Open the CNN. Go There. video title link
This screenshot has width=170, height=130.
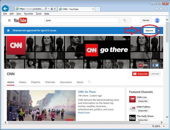(87, 92)
